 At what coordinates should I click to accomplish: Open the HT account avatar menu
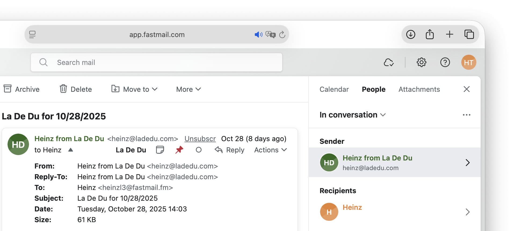(x=469, y=62)
